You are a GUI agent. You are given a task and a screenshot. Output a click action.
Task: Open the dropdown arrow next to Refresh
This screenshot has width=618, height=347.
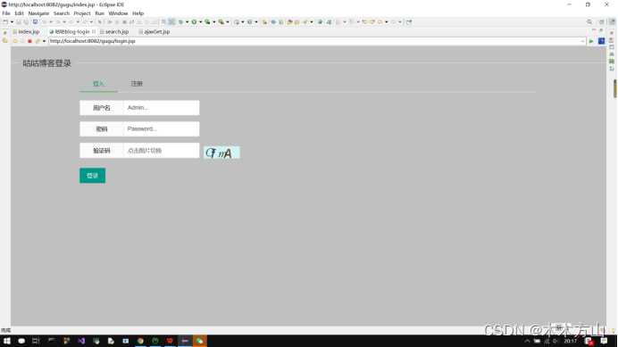(44, 41)
